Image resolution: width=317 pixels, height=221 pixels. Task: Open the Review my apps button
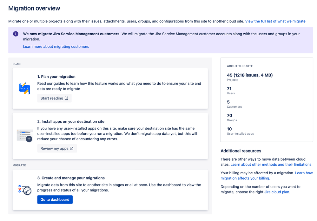click(x=57, y=148)
